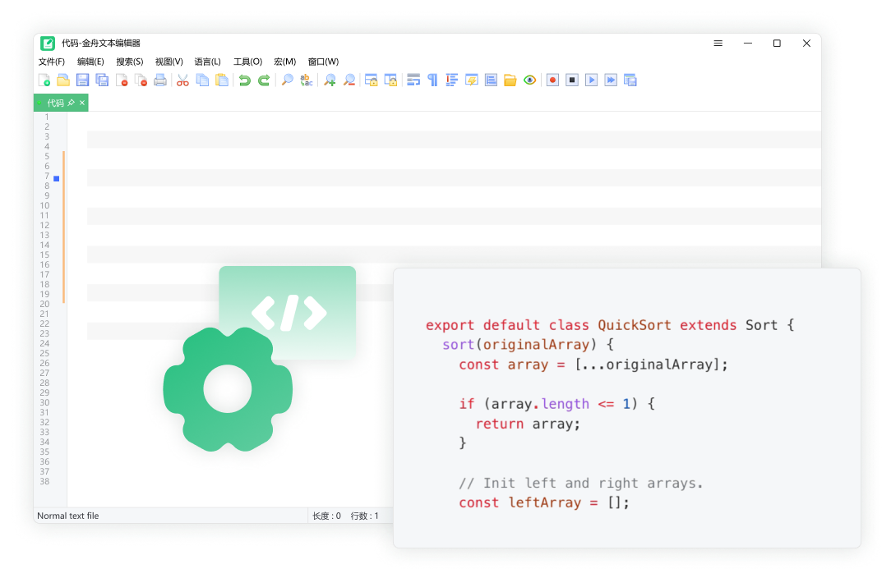Click the New file toolbar icon
The width and height of the screenshot is (891, 578).
coord(44,80)
